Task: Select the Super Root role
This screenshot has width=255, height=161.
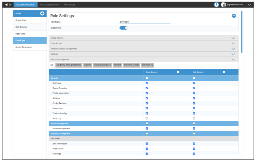Action: (x=21, y=20)
